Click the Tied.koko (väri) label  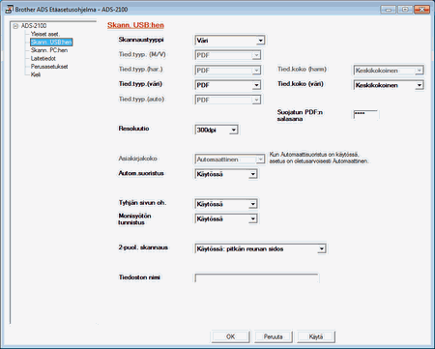pos(301,84)
